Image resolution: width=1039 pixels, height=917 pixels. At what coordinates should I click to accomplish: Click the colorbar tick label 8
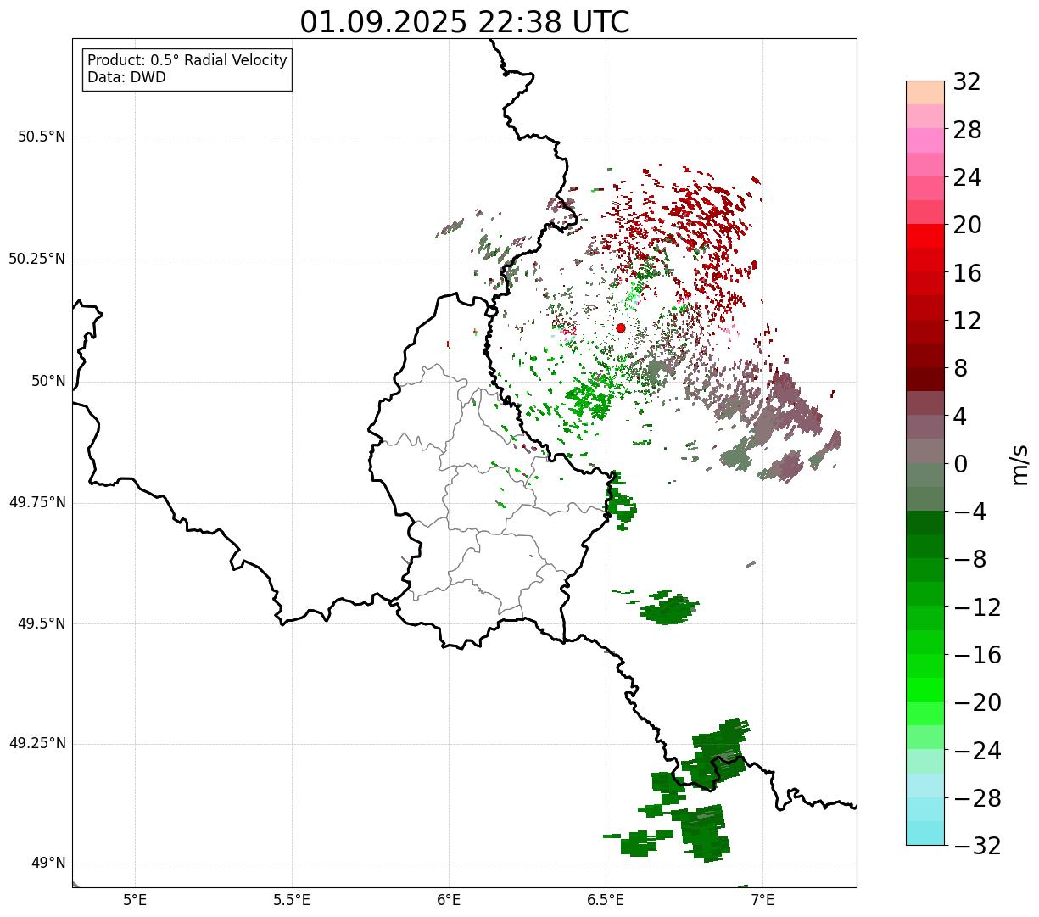[960, 369]
